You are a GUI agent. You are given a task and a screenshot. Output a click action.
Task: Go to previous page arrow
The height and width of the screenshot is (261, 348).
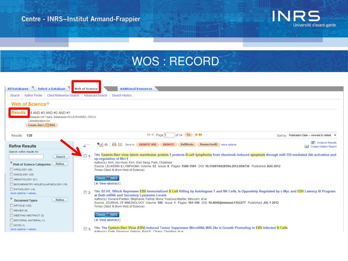[152, 135]
